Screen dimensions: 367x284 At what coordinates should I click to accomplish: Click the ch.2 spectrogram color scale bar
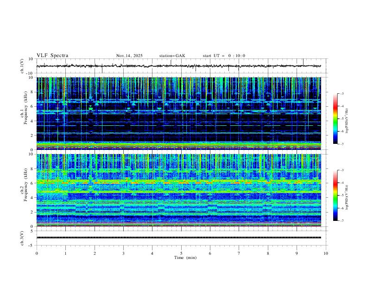[x=335, y=195]
